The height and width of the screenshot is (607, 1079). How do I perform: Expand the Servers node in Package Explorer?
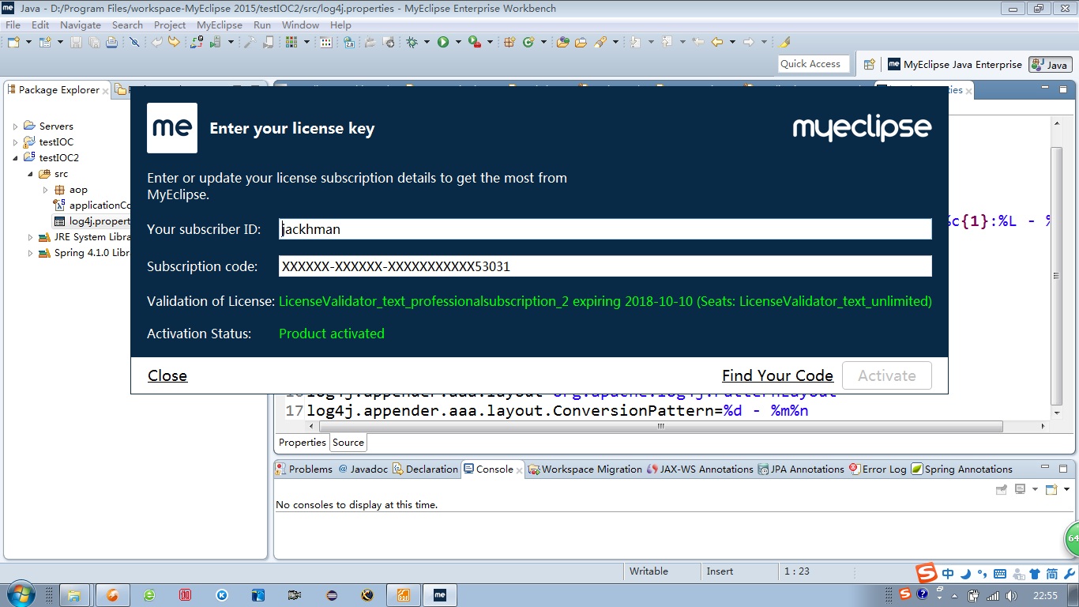[x=15, y=126]
